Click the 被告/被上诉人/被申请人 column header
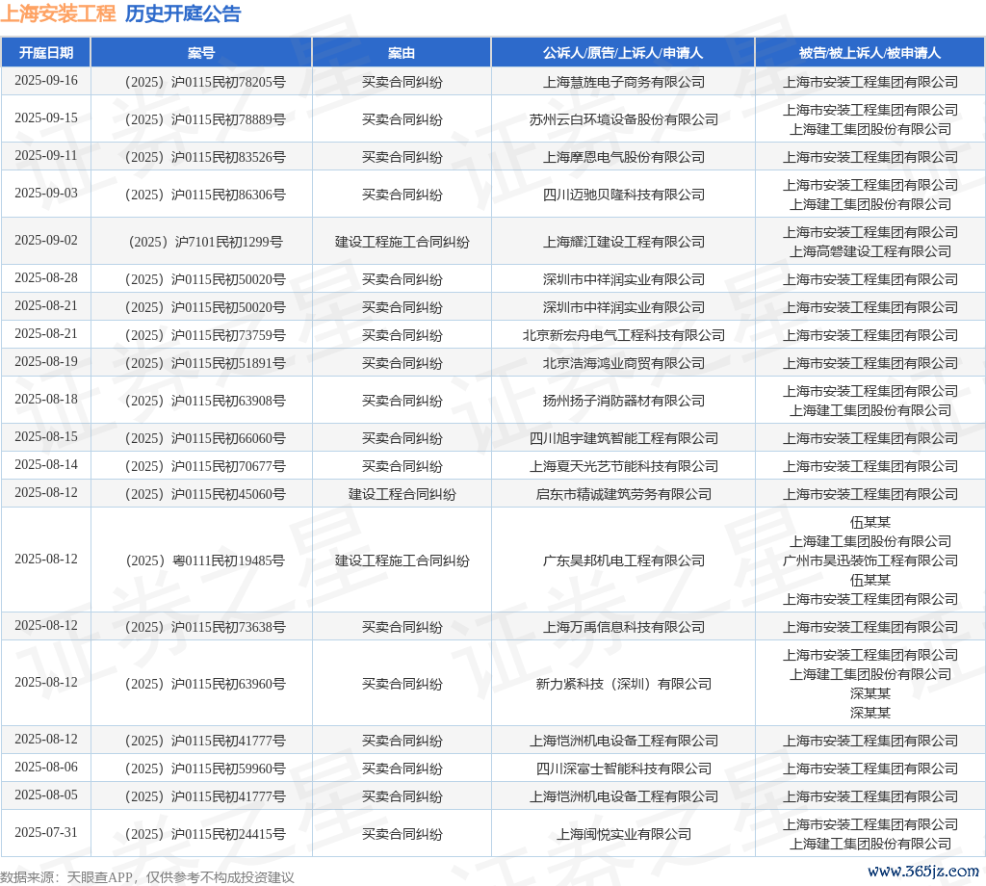986x886 pixels. point(869,53)
